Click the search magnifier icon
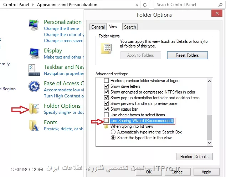This screenshot has width=226, height=177. click(220, 5)
